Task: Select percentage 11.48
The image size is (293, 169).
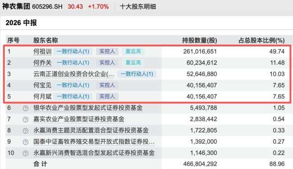Action: pos(277,63)
